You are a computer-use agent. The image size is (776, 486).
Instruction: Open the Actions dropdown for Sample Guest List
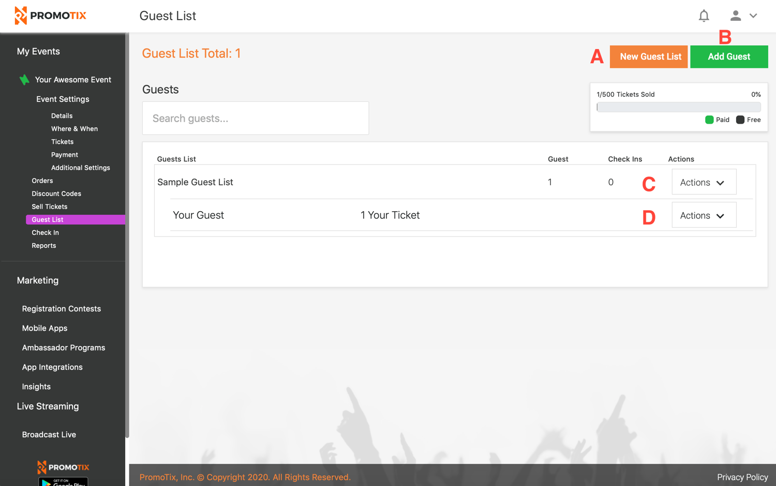click(704, 182)
